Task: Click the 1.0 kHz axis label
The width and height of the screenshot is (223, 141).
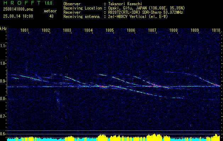Action: pyautogui.click(x=3, y=64)
